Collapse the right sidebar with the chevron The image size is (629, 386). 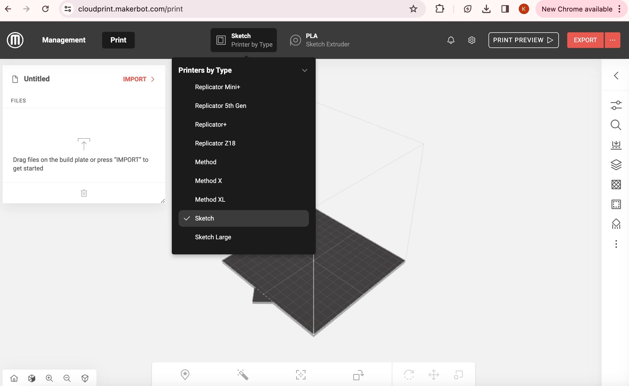click(x=616, y=76)
